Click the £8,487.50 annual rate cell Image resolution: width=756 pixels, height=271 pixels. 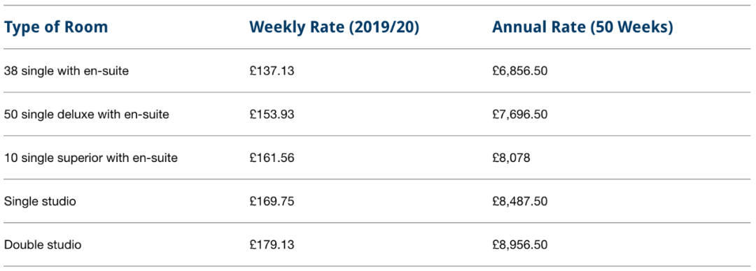point(519,201)
